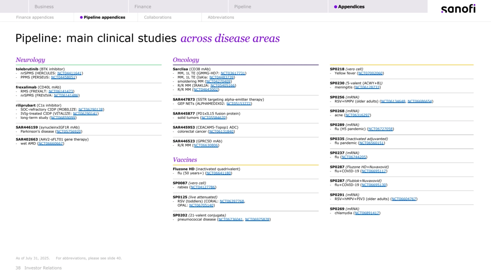Screen dimensions: 491x276
Task: Open Parkinson's disease link NCT05756920
Action: [x=69, y=131]
